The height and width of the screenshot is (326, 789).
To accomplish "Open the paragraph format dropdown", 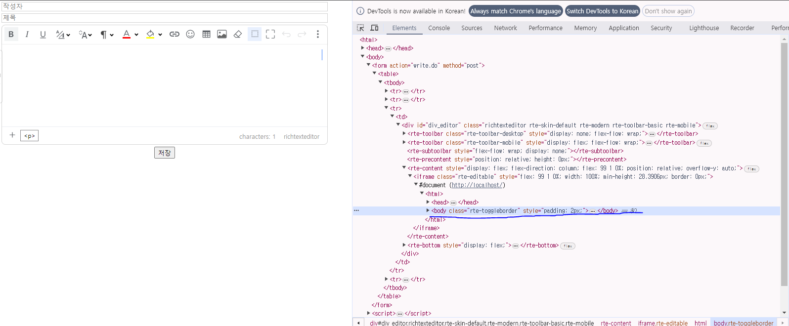I will point(107,35).
